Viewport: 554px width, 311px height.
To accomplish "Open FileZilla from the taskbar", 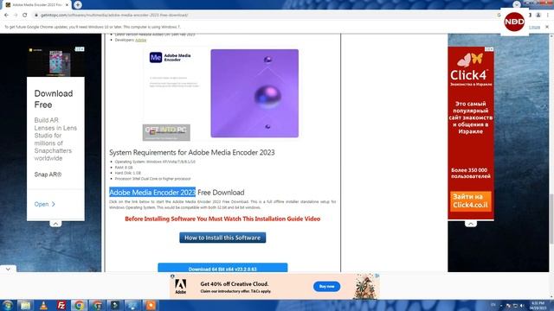I will [61, 305].
